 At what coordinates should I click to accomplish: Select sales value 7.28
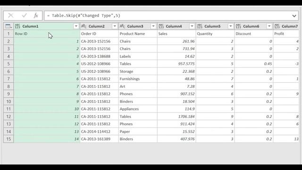176,86
